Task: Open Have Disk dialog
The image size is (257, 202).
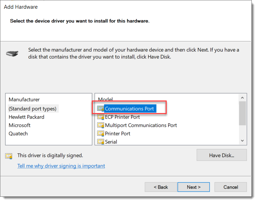Action: tap(221, 155)
